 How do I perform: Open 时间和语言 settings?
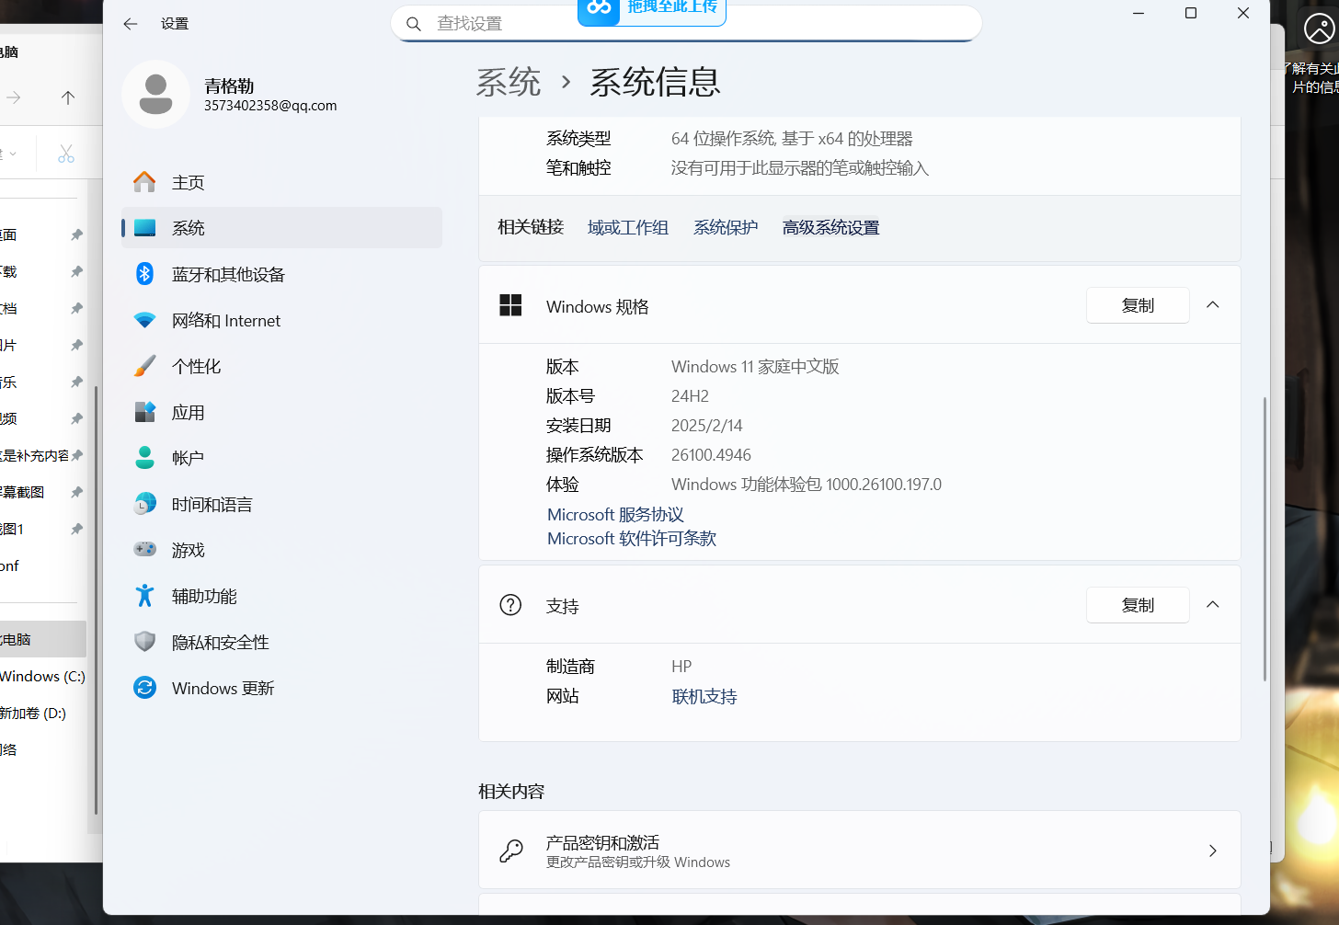[281, 504]
